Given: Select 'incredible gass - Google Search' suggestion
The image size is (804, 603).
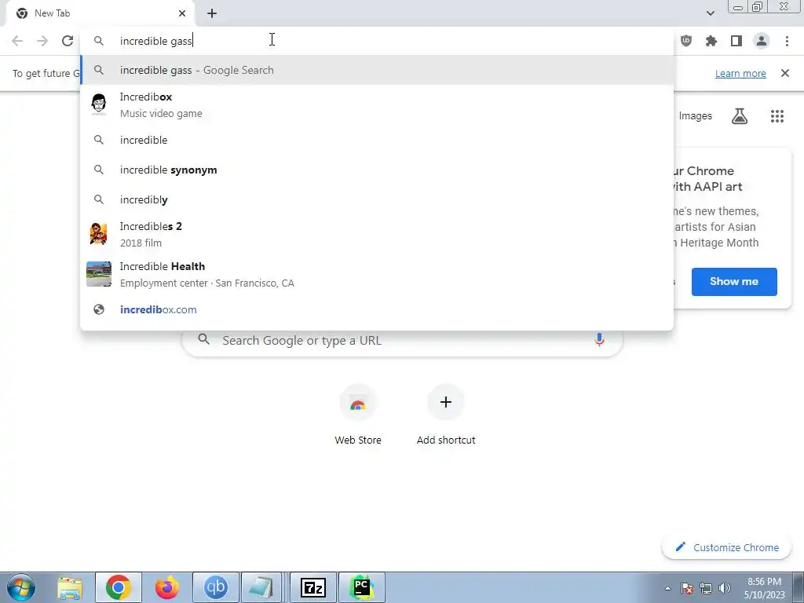Looking at the screenshot, I should [x=377, y=70].
